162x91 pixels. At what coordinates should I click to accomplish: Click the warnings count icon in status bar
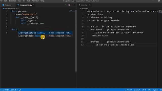[x=15, y=90]
